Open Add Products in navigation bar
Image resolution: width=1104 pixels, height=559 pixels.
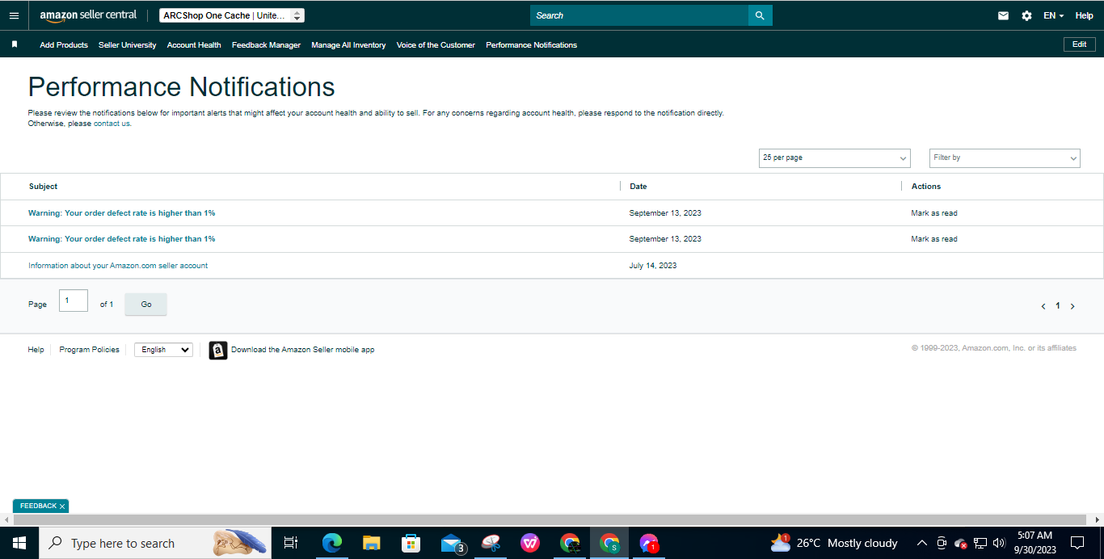point(64,45)
